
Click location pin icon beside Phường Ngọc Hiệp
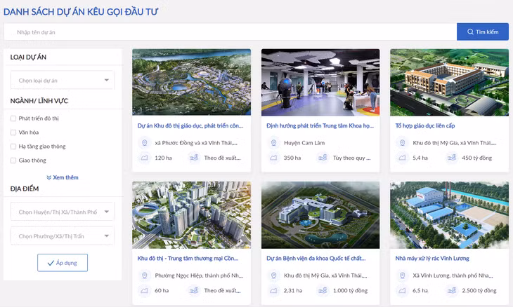click(x=144, y=275)
